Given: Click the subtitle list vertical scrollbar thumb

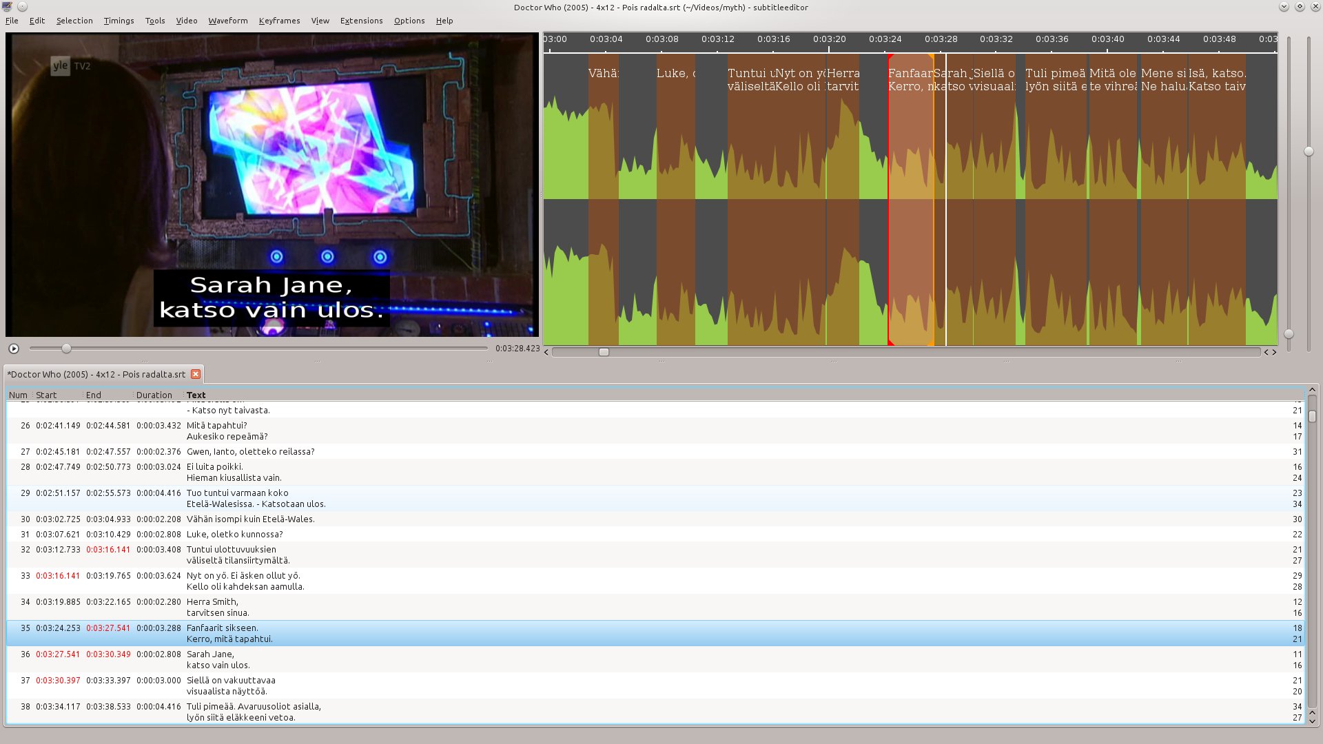Looking at the screenshot, I should [x=1312, y=417].
